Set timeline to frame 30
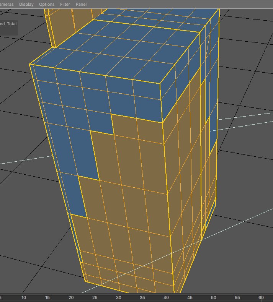 (118, 297)
